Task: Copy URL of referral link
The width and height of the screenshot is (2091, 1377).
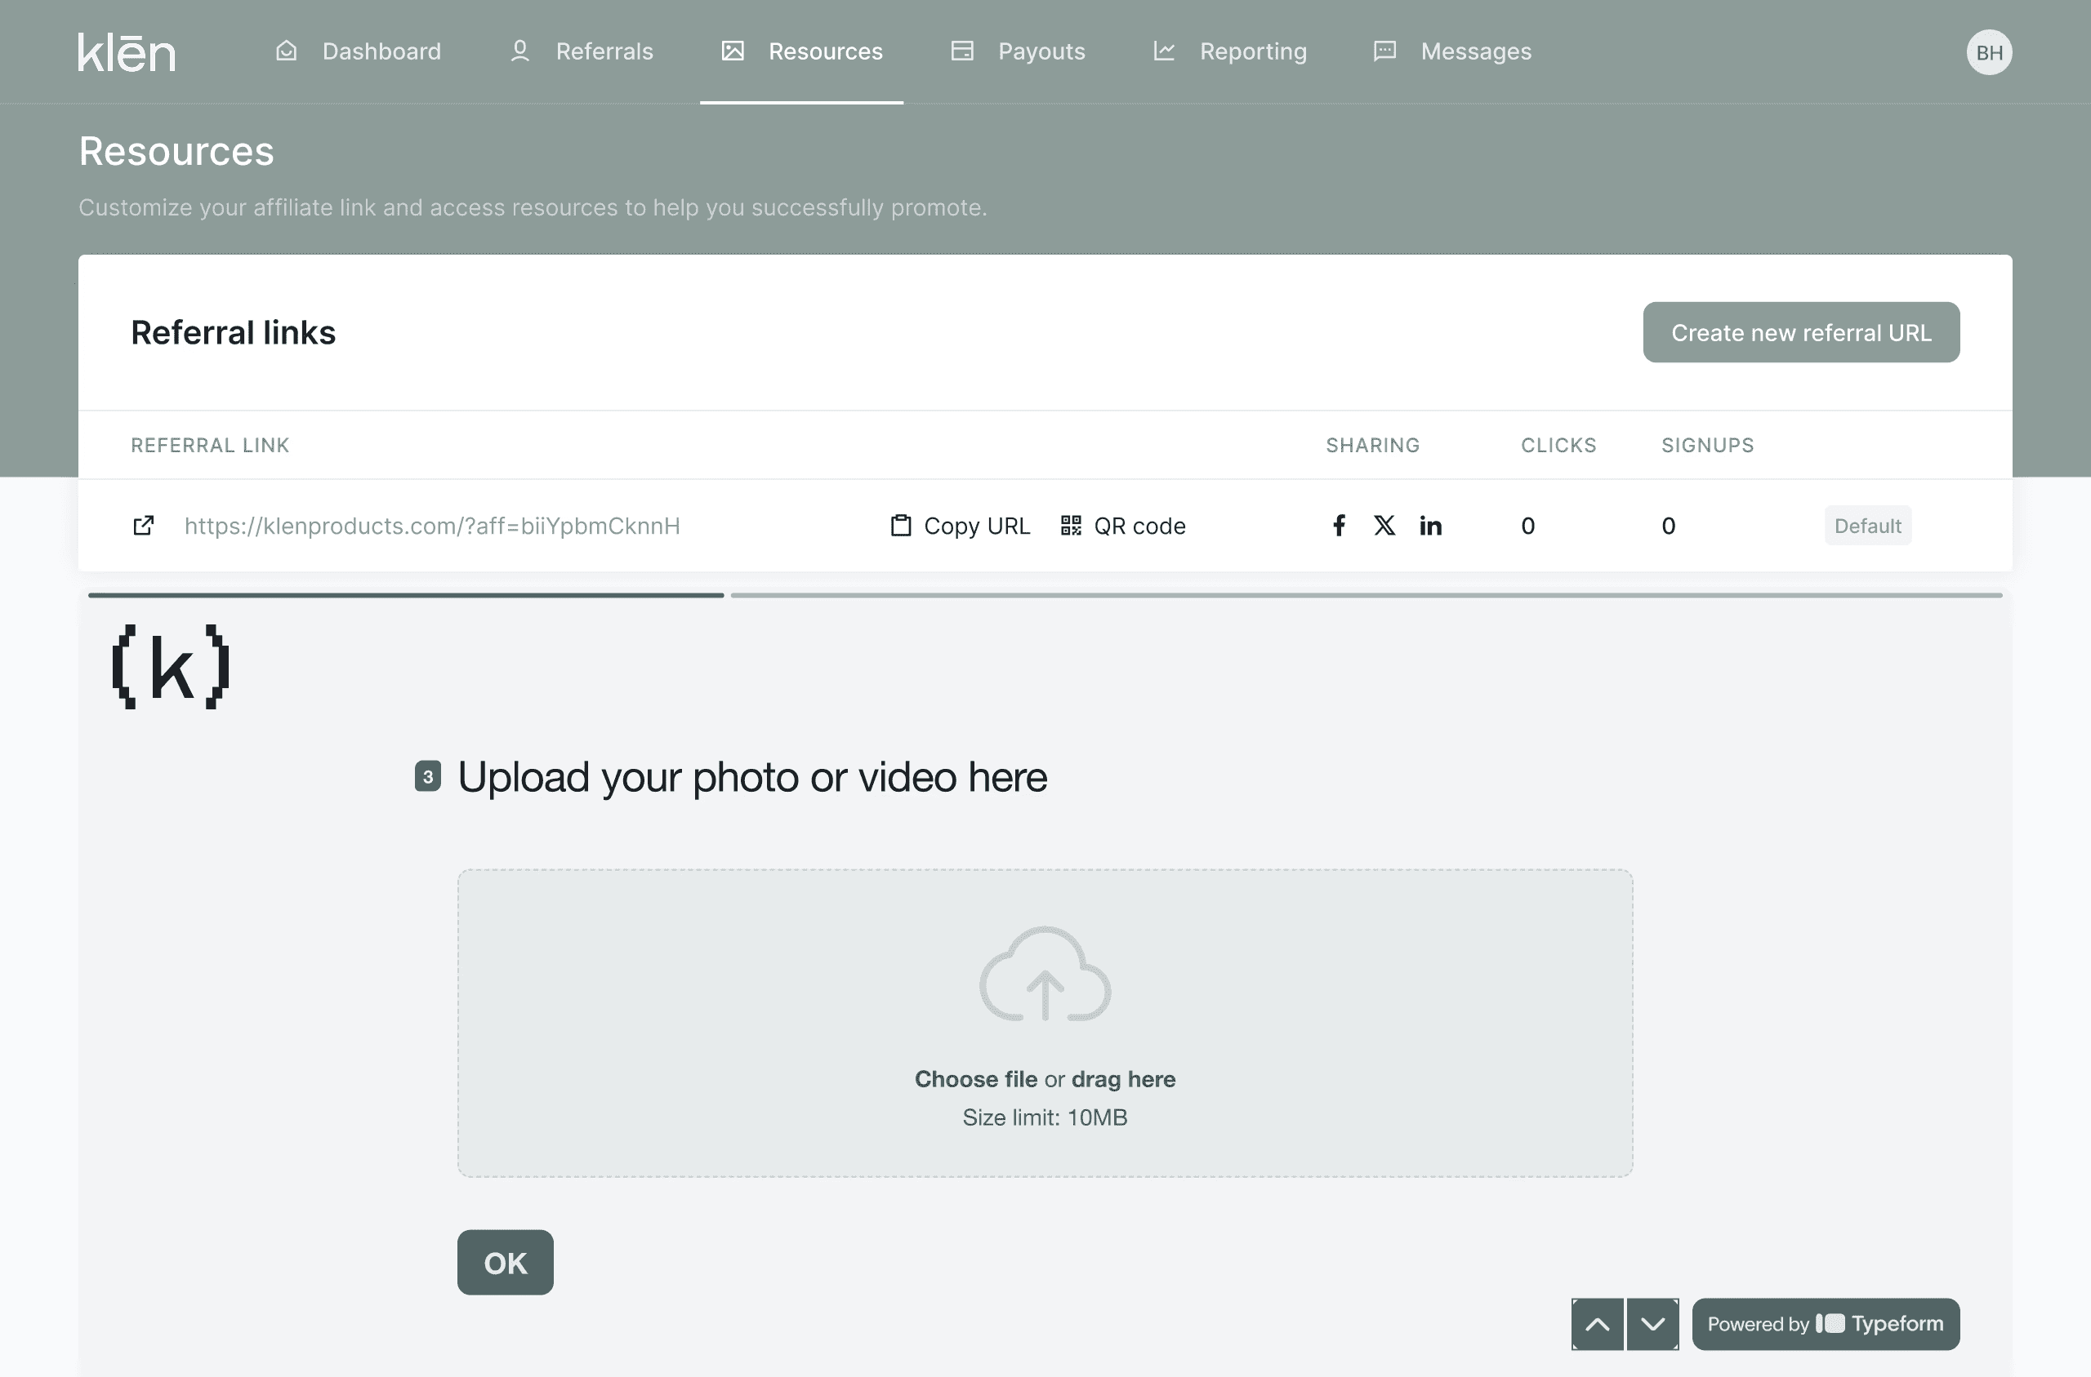Action: pos(961,526)
